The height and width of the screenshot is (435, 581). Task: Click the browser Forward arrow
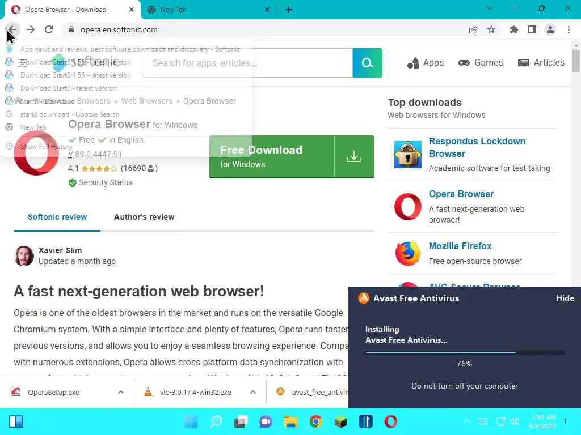click(x=31, y=29)
